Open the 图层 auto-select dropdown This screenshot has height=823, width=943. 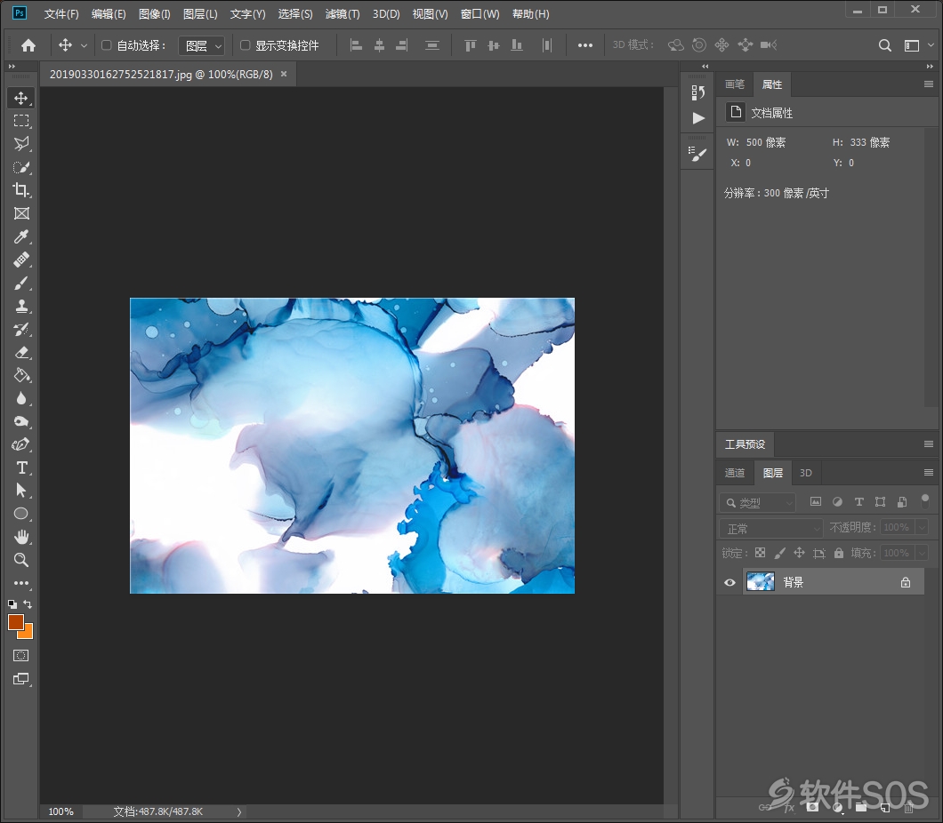pyautogui.click(x=202, y=45)
